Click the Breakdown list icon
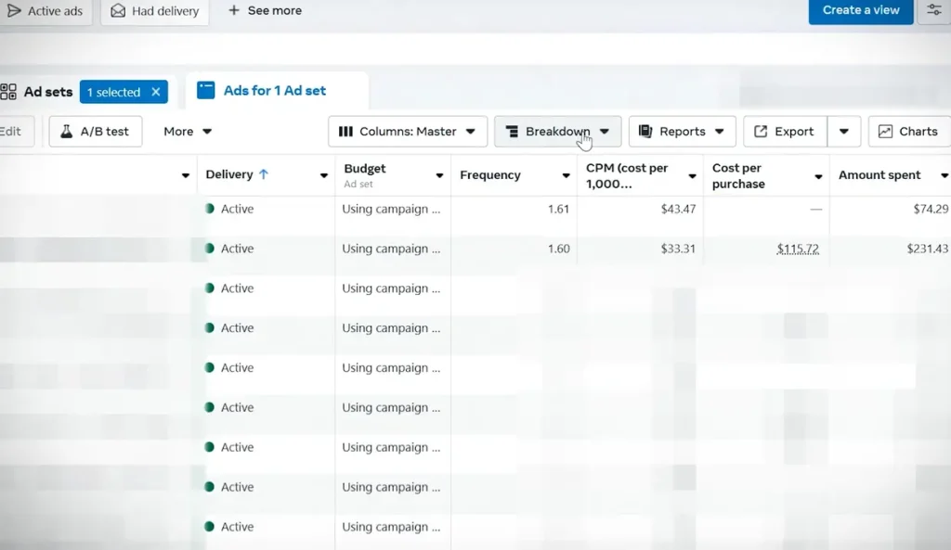This screenshot has width=951, height=550. [513, 132]
